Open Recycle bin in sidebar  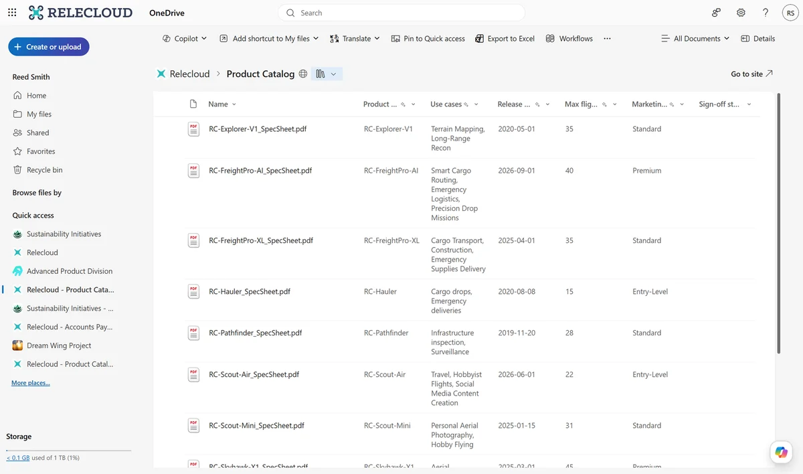pos(45,170)
